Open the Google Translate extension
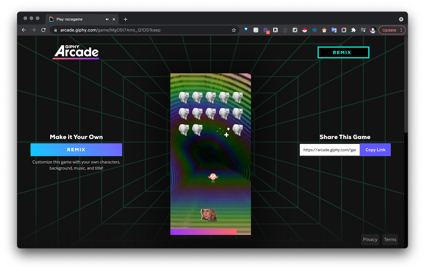 coord(334,30)
